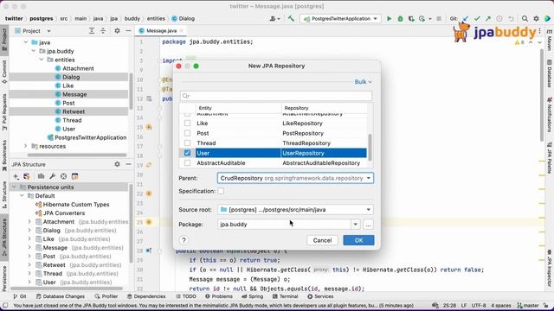Collapse all in Project panel
554x311 pixels.
[103, 31]
